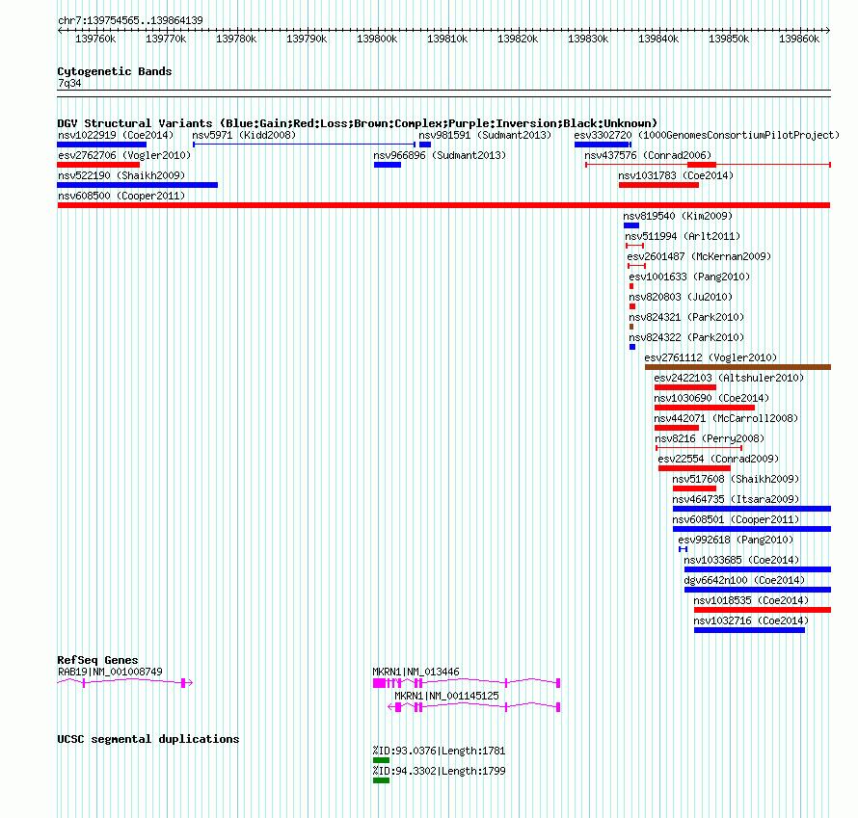This screenshot has height=818, width=858.
Task: Select the nsv824321 (Park2010) label
Action: (x=686, y=317)
